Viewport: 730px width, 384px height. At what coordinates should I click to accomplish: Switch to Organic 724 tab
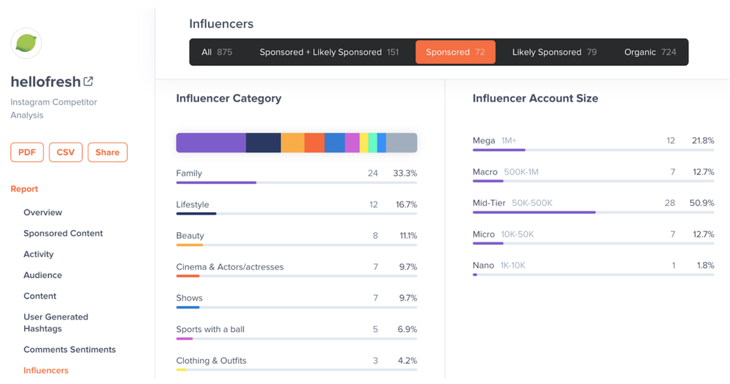click(650, 52)
